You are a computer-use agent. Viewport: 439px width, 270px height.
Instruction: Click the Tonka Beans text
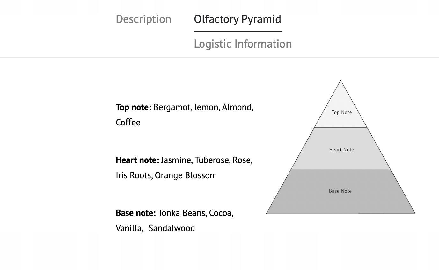pyautogui.click(x=182, y=213)
